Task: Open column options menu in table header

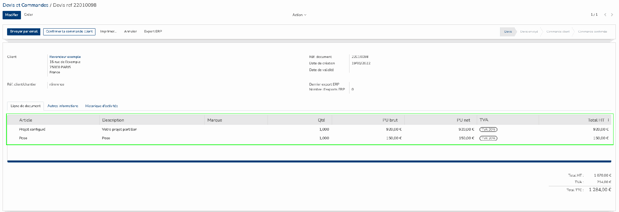Action: [x=608, y=120]
